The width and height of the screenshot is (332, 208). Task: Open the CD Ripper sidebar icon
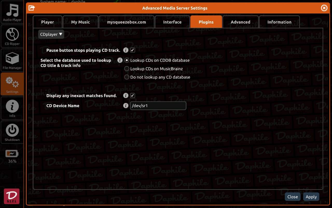coord(12,36)
